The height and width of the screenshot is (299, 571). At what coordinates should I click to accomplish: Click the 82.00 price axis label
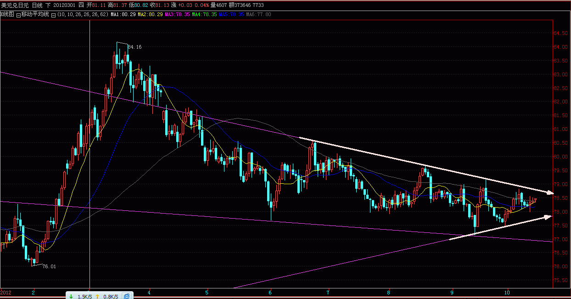(x=561, y=102)
